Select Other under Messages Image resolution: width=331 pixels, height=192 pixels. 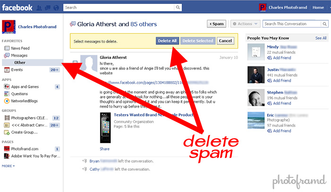point(20,63)
